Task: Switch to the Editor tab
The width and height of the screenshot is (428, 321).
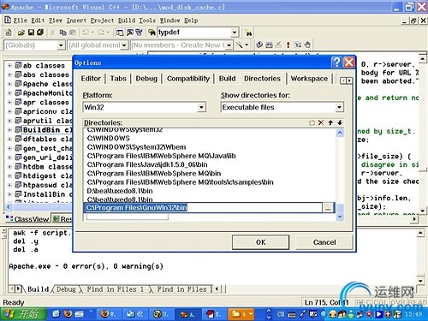Action: coord(91,79)
